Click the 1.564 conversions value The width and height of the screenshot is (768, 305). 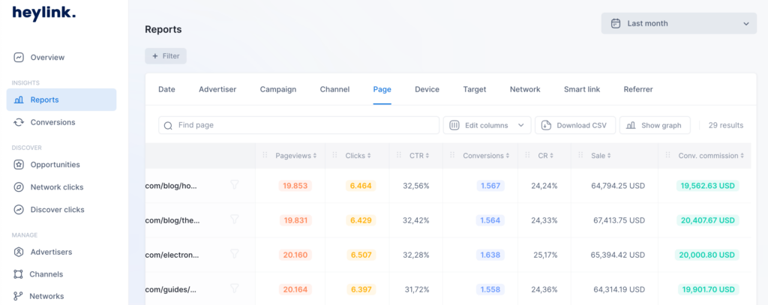coord(490,220)
